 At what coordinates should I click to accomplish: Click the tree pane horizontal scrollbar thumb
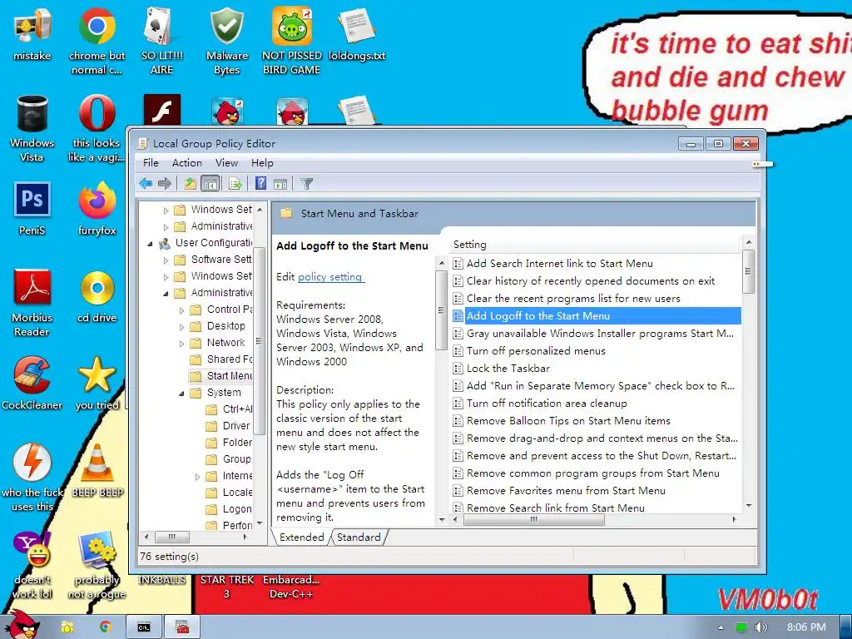pos(172,537)
